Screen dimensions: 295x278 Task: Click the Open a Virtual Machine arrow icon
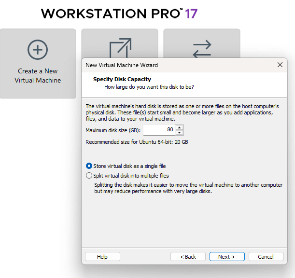click(x=120, y=48)
